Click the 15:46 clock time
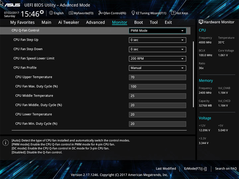 [30, 14]
